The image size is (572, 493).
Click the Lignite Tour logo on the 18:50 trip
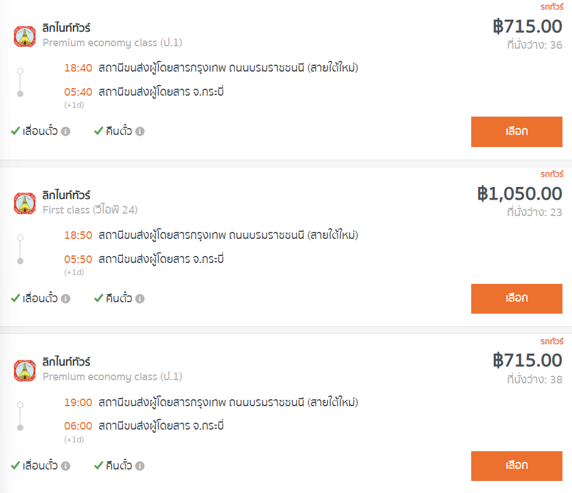pyautogui.click(x=25, y=203)
